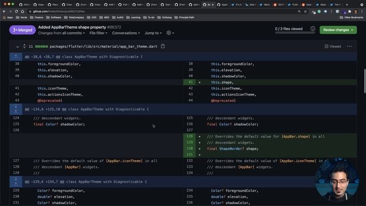Open the Learning bookmarks folder
This screenshot has height=206, width=366.
pyautogui.click(x=133, y=17)
